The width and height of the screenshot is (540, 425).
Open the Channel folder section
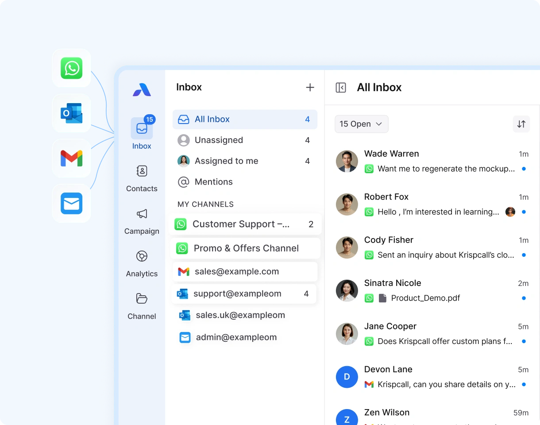142,306
